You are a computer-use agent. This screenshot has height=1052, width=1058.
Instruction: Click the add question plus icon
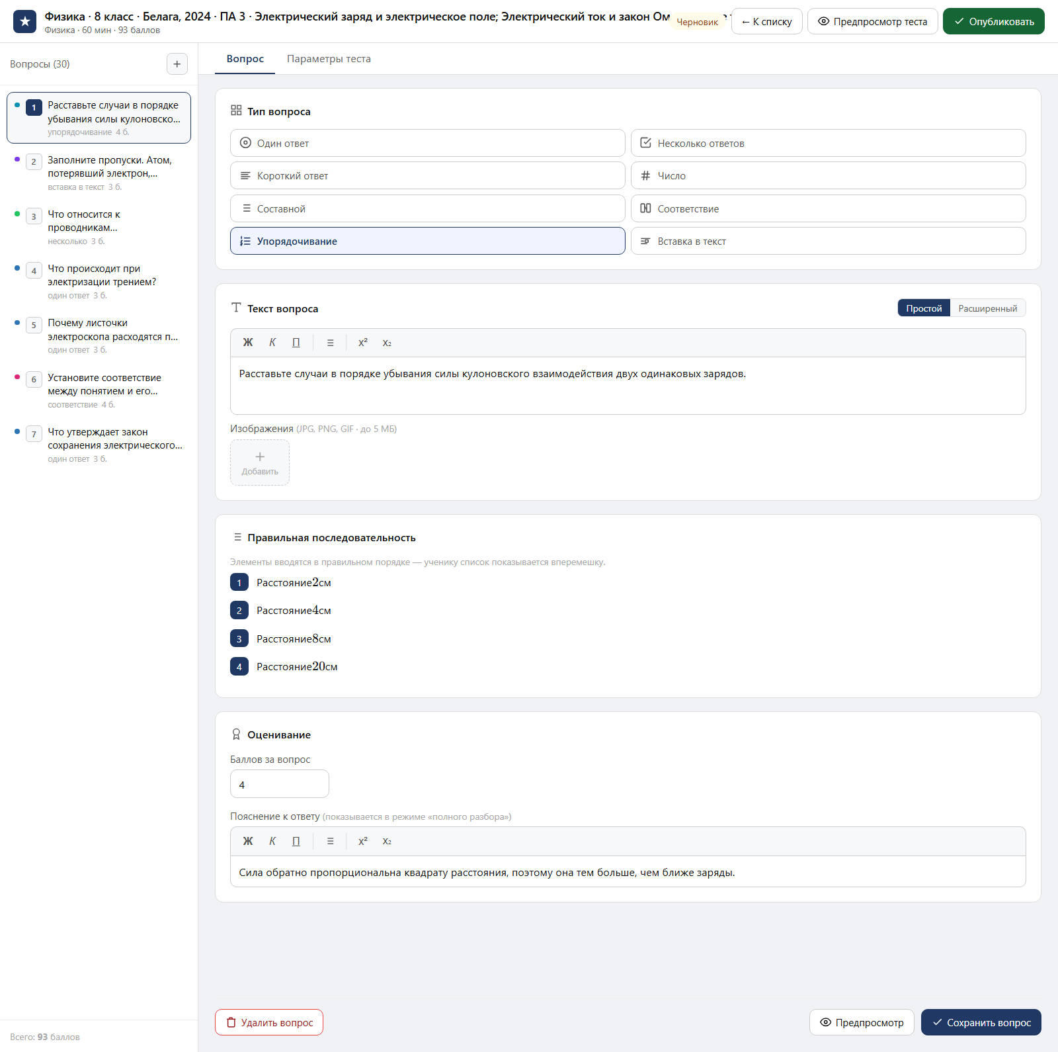coord(177,64)
